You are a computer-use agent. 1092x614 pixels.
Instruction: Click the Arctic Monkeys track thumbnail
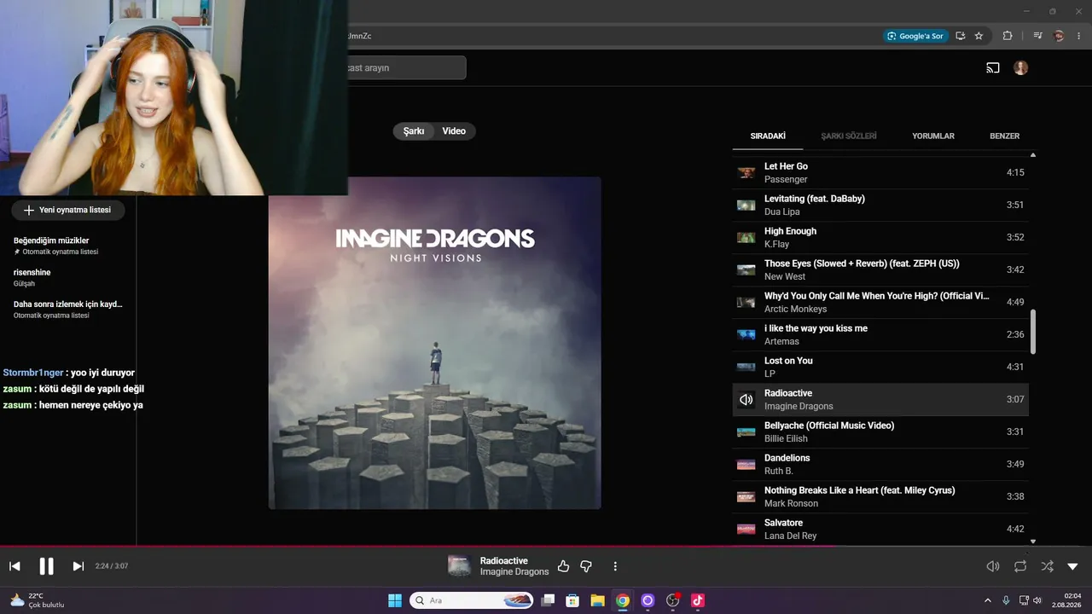click(746, 303)
